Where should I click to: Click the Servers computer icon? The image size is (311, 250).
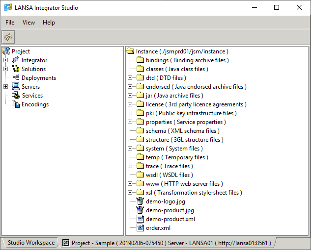[16, 87]
